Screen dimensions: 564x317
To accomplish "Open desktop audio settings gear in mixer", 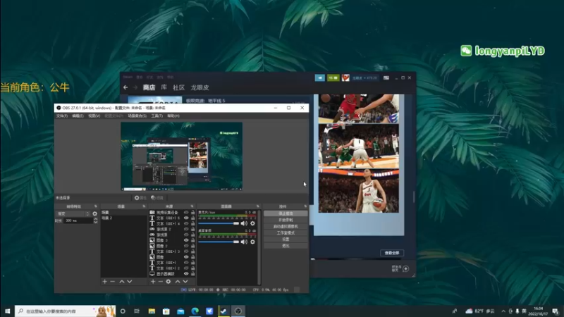I will (x=252, y=242).
